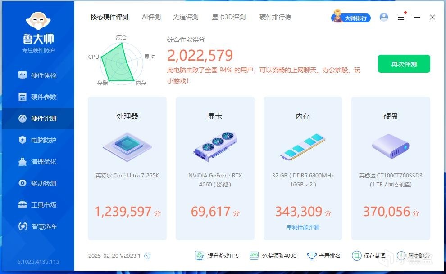Click the 处理器 card heading

(127, 116)
